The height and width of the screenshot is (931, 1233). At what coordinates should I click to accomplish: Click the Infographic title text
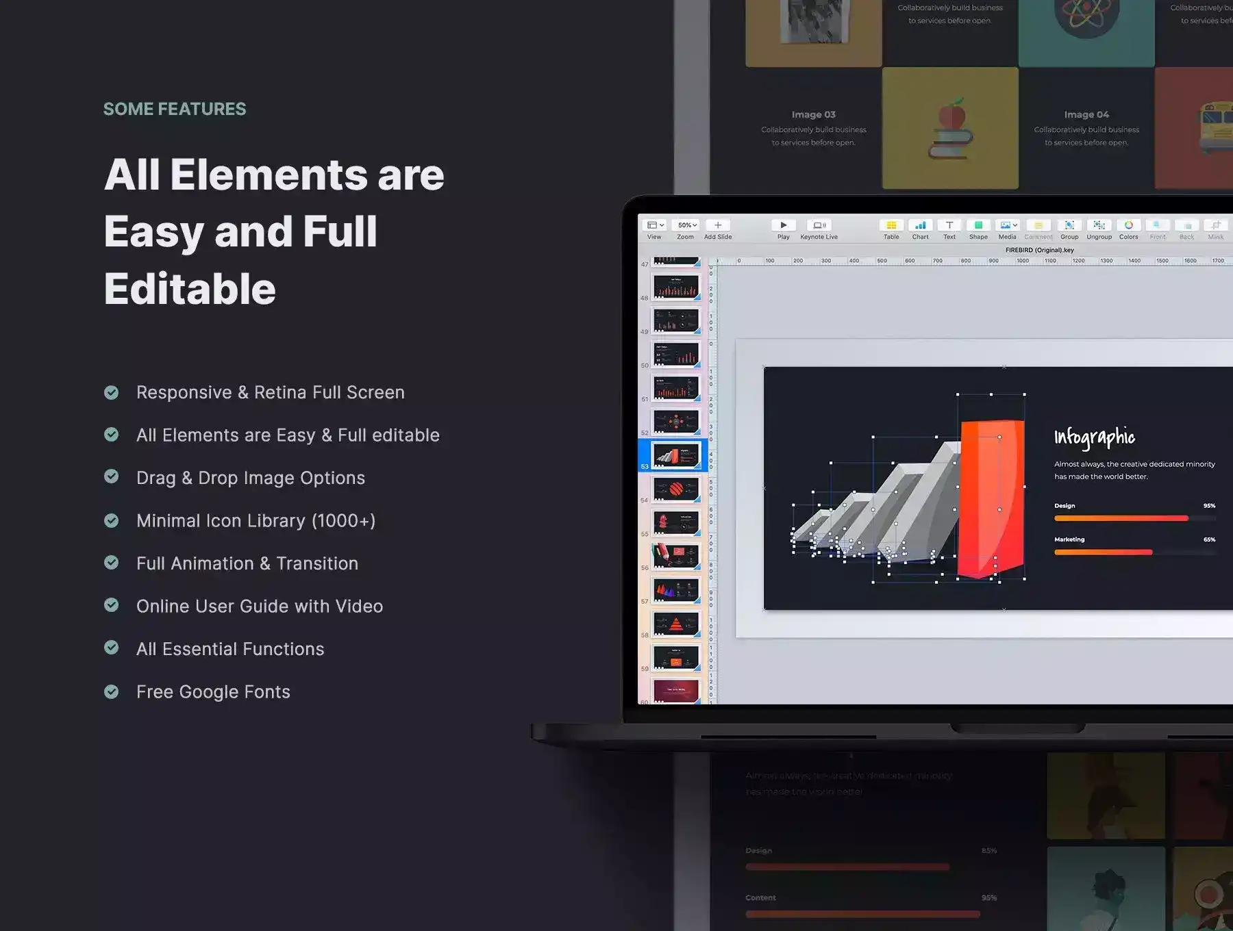1094,437
